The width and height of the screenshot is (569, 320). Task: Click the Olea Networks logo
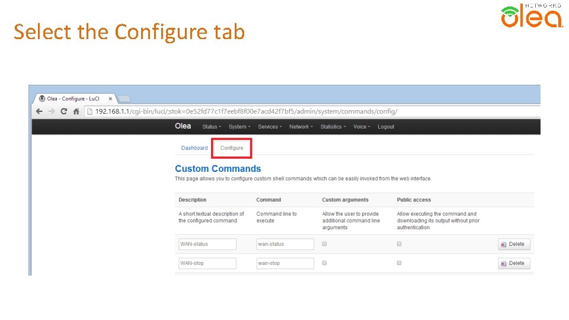coord(532,15)
